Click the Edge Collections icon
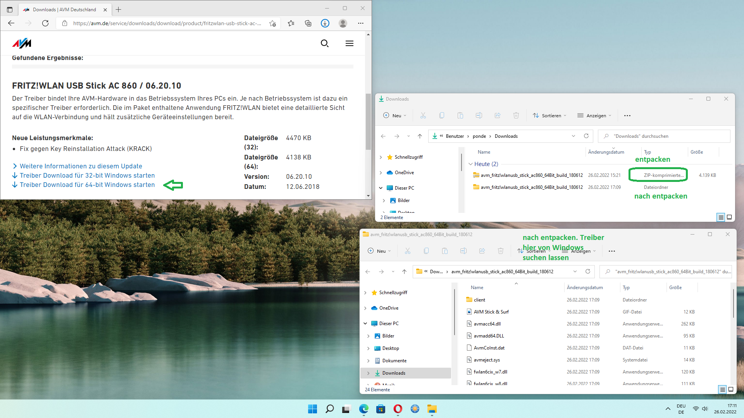This screenshot has height=418, width=744. 308,23
